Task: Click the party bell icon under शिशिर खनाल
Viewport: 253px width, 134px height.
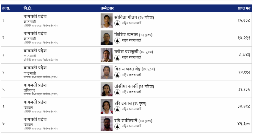Action: [x=117, y=41]
